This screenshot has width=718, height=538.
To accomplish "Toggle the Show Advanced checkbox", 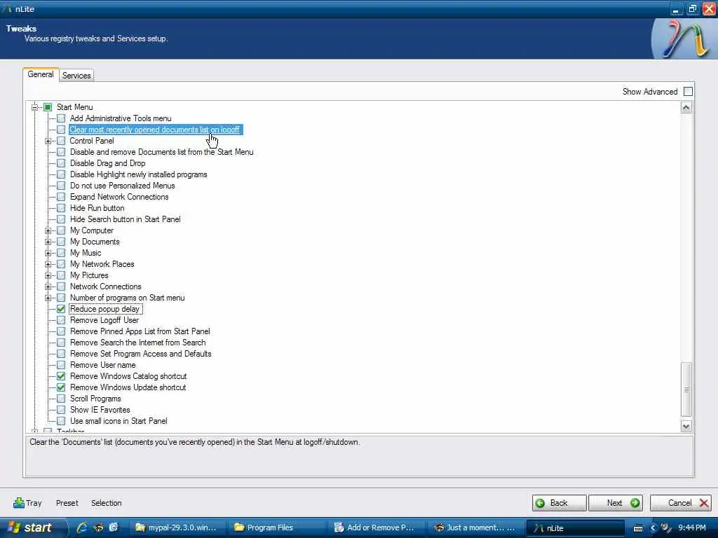I will coord(688,92).
